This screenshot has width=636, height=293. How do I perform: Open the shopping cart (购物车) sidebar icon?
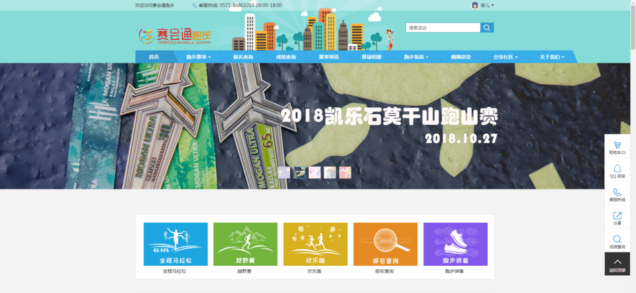pyautogui.click(x=617, y=147)
